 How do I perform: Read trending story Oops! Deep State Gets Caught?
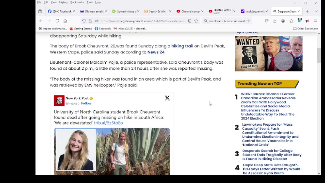272,169
